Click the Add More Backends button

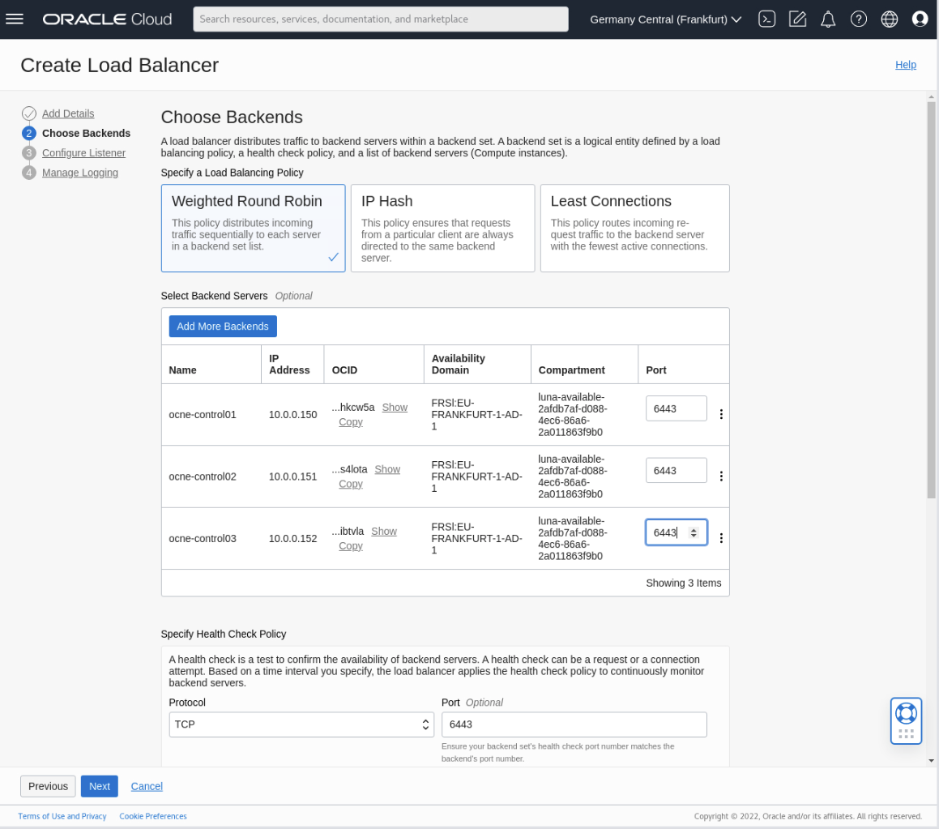coord(222,326)
